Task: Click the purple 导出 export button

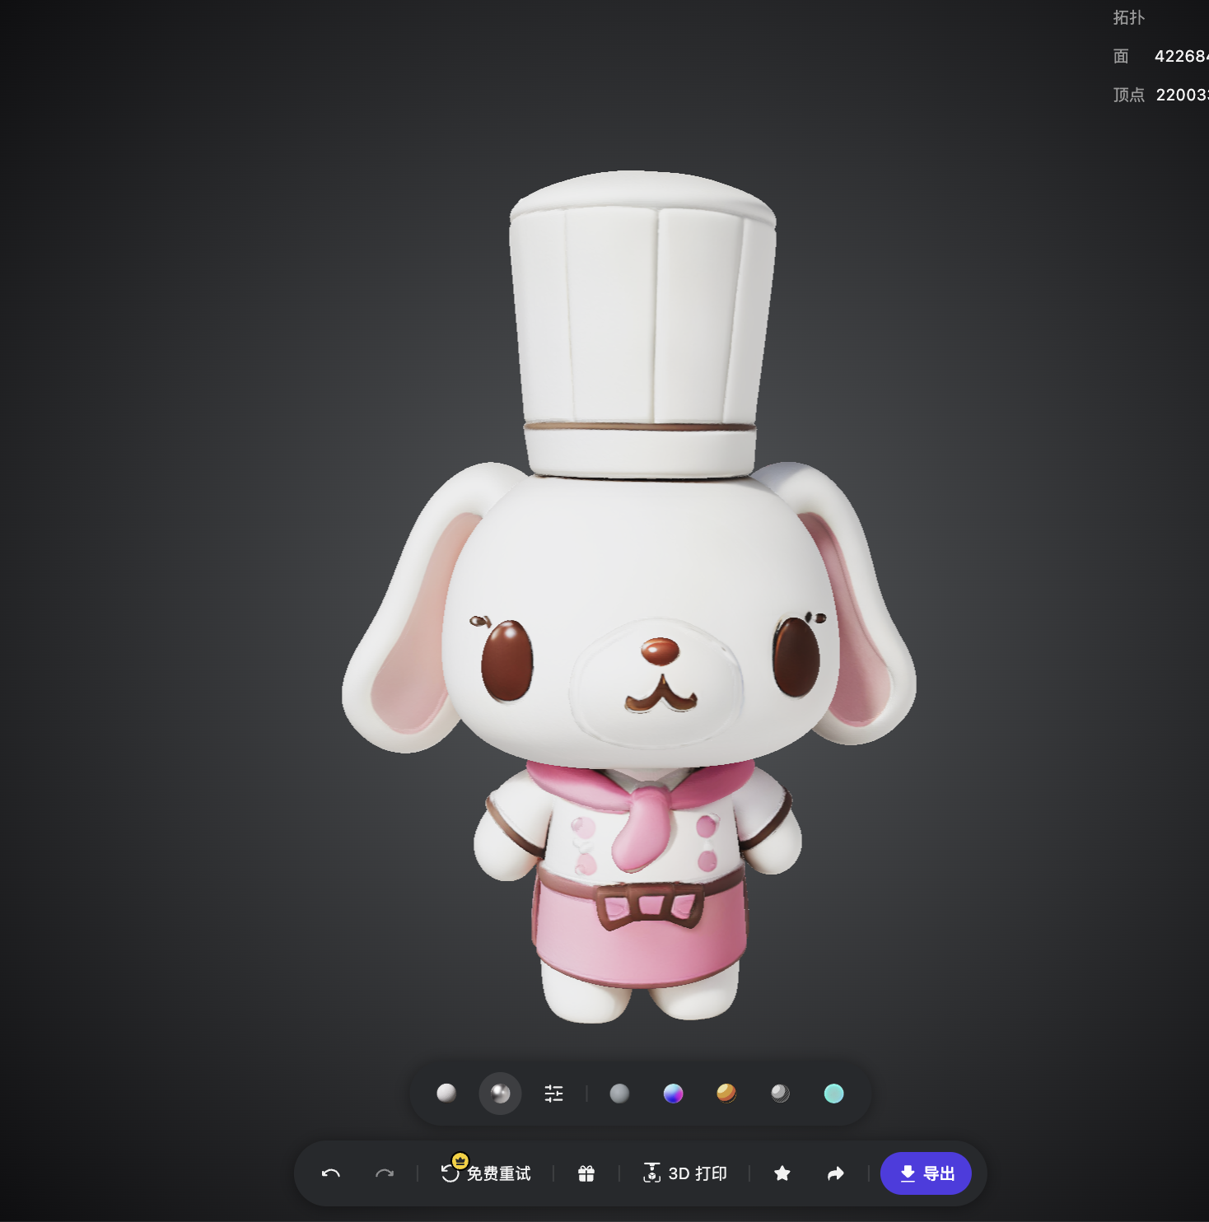Action: click(x=926, y=1173)
